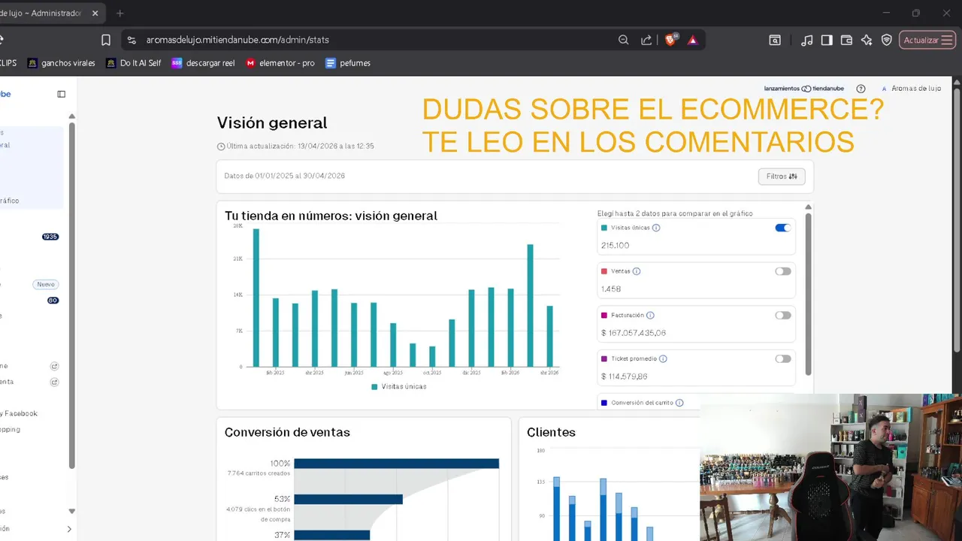Click the $ 114.579,86 ticket value

[625, 376]
